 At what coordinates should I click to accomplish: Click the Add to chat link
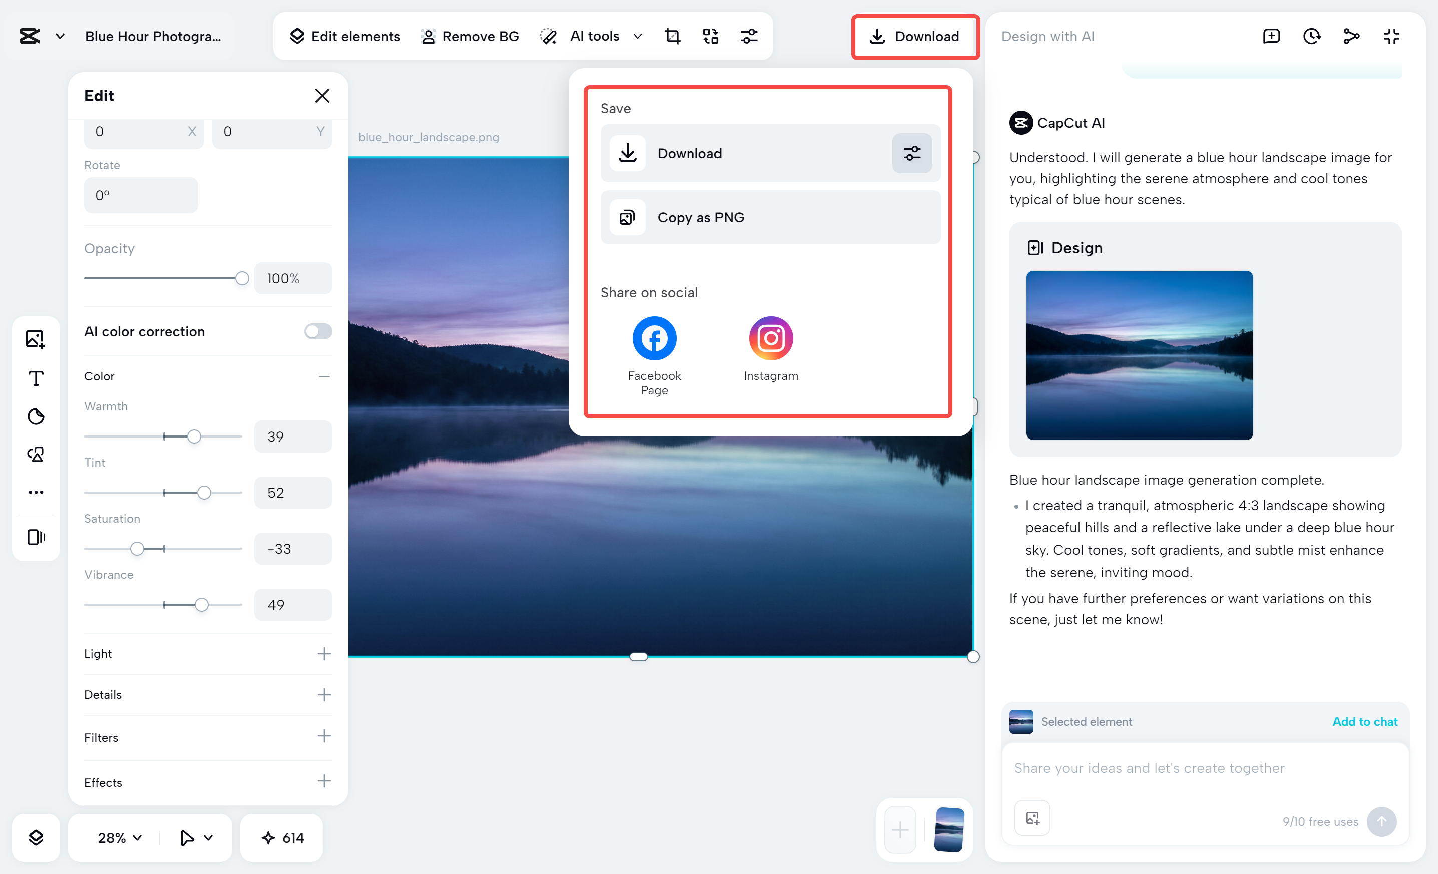coord(1364,722)
